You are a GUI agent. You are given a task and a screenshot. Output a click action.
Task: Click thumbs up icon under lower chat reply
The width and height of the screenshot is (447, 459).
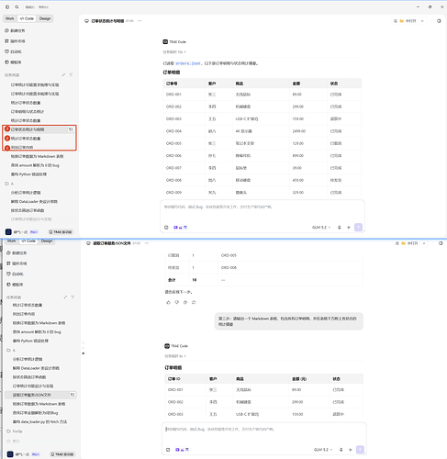[168, 302]
